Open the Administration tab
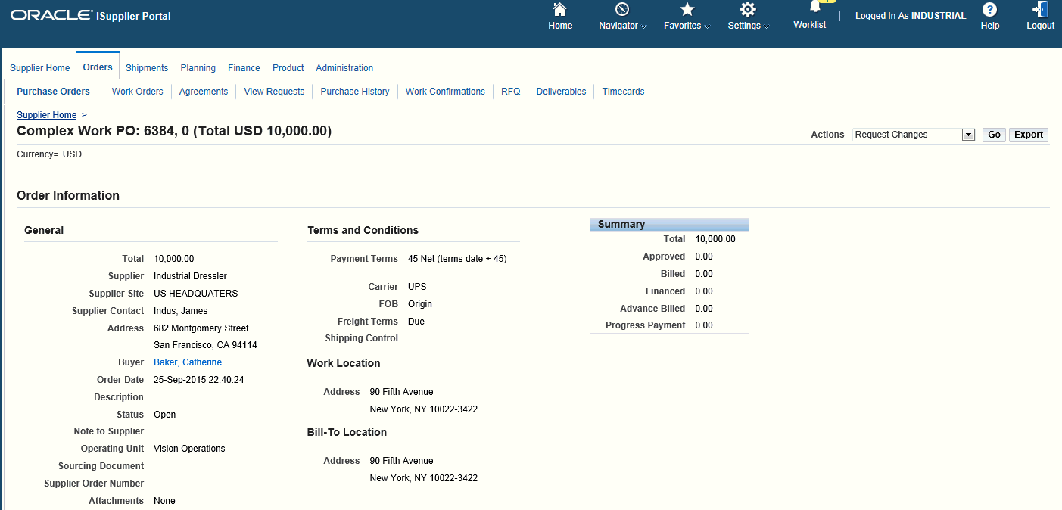The height and width of the screenshot is (510, 1062). tap(344, 68)
